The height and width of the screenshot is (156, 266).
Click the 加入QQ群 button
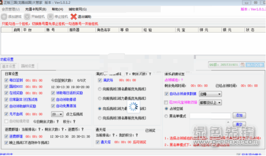(x=255, y=65)
